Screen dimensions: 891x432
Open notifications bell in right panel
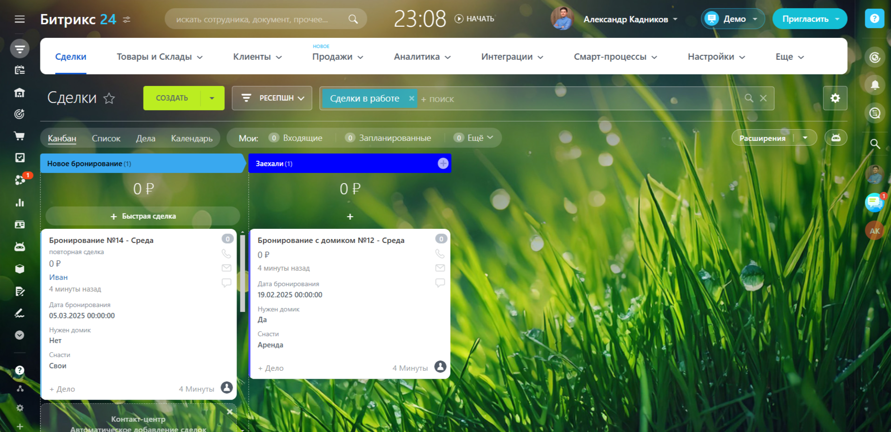pos(875,85)
